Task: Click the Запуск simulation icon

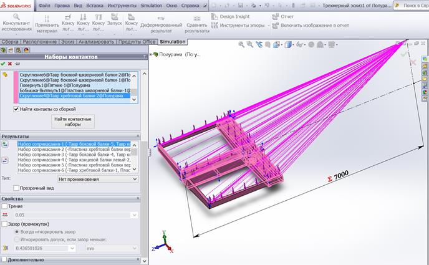Action: (x=115, y=17)
